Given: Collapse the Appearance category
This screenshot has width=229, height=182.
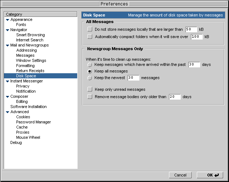Looking at the screenshot, I should click(x=7, y=20).
